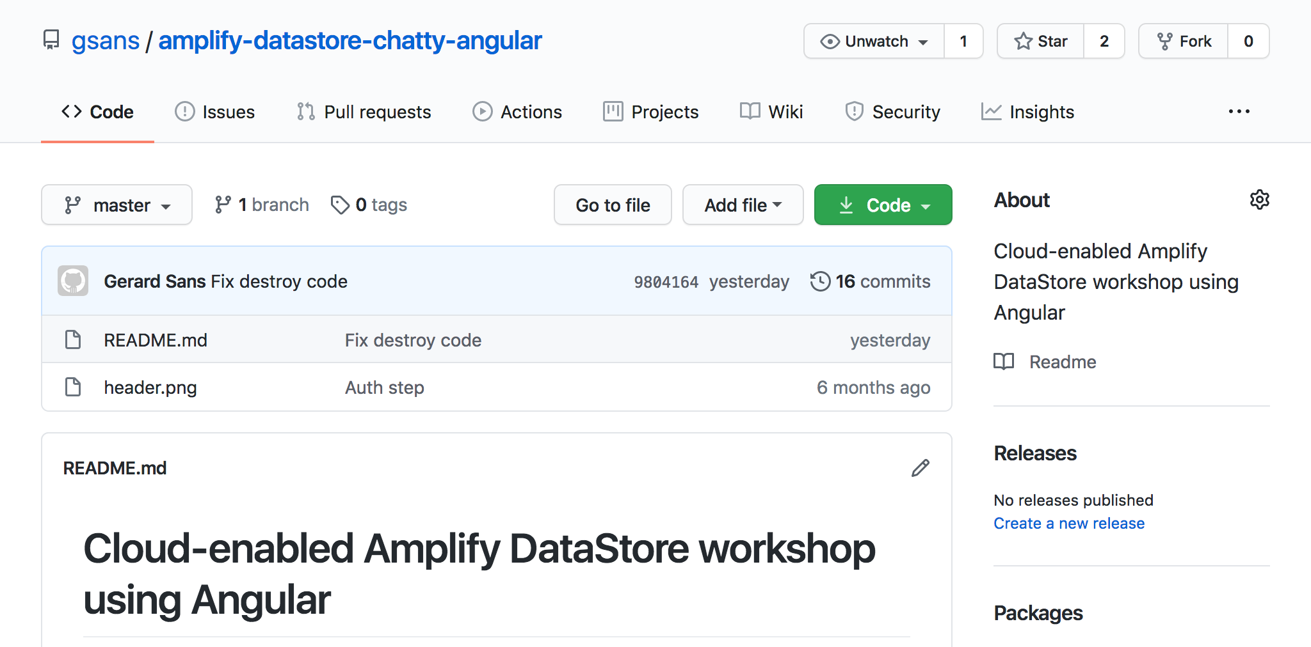This screenshot has height=647, width=1311.
Task: Open the green Code download dropdown
Action: 883,205
